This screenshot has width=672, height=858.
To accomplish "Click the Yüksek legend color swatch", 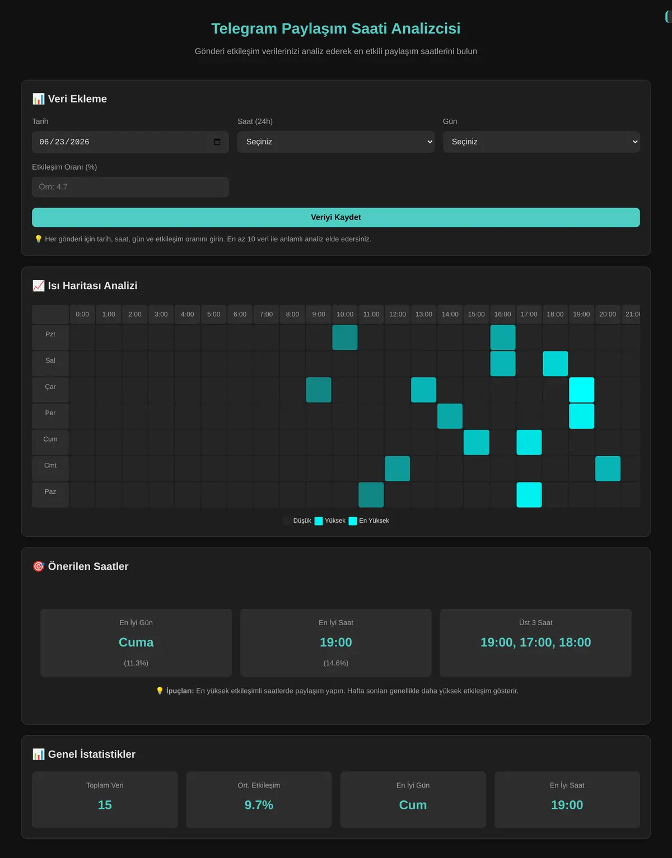I will click(x=319, y=521).
